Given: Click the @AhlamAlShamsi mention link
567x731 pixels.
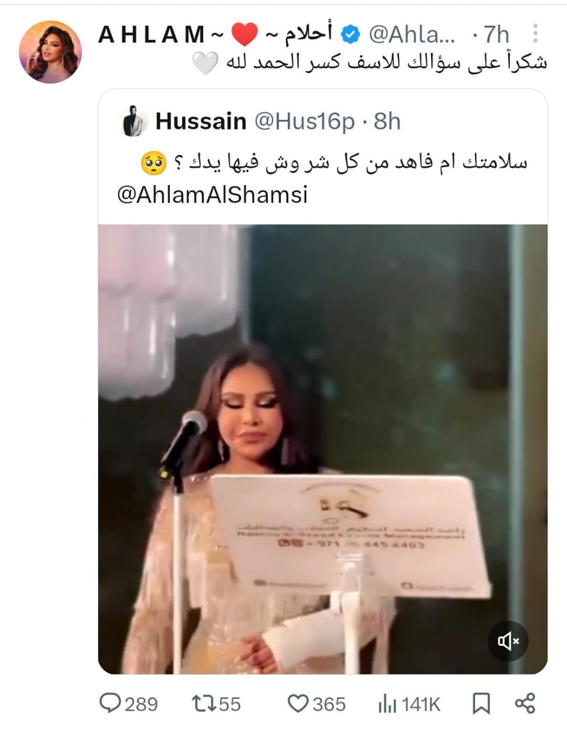Looking at the screenshot, I should point(212,195).
